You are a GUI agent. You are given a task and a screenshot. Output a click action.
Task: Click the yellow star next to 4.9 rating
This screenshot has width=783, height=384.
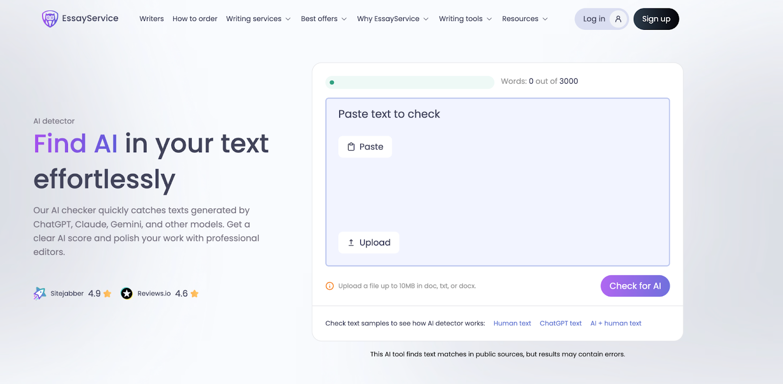108,294
